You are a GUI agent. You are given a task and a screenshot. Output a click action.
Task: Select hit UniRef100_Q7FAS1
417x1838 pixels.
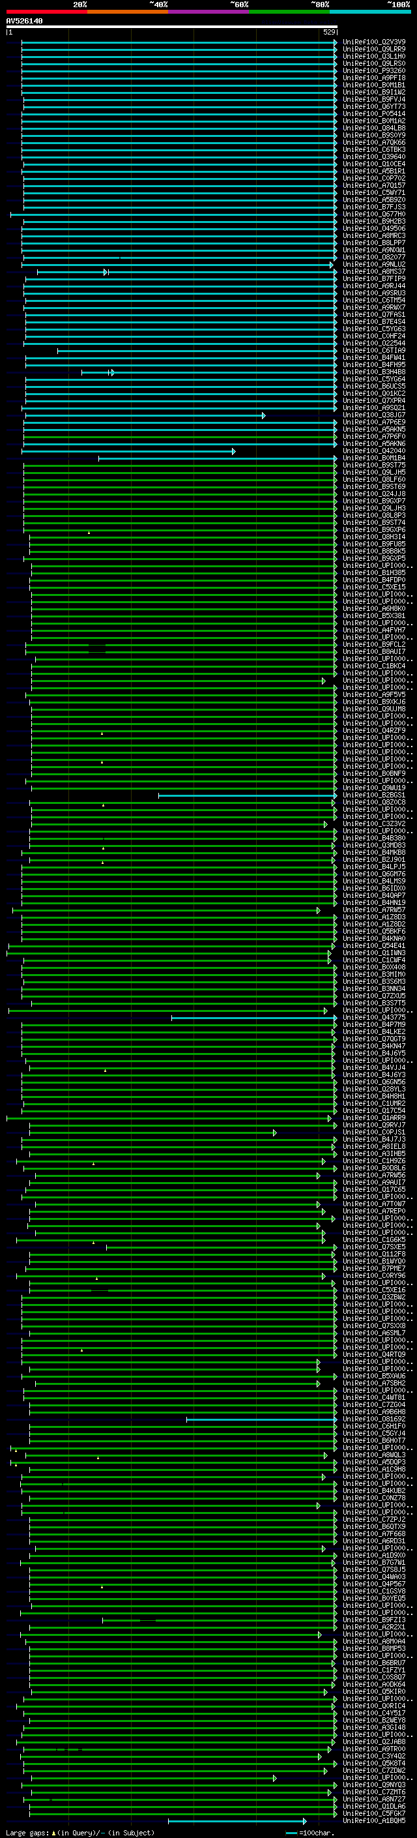pos(374,315)
